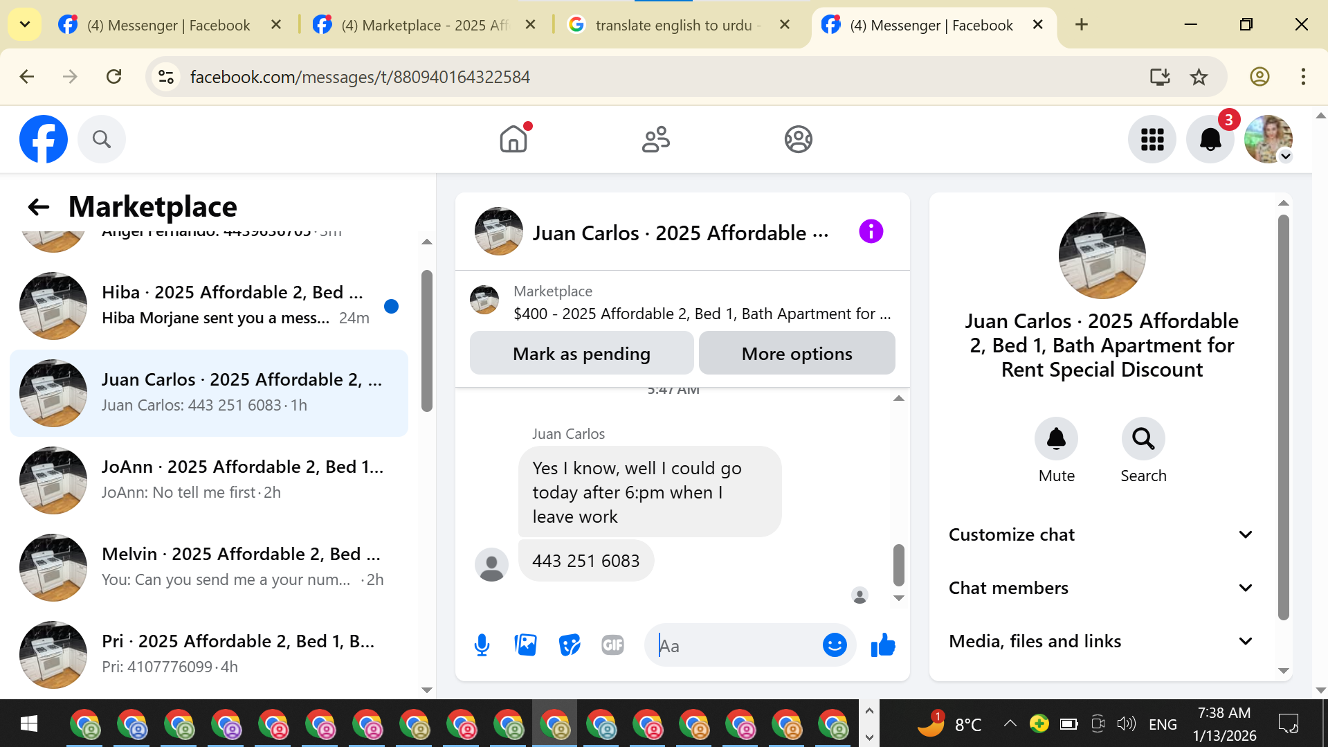1328x747 pixels.
Task: Send a voice clip with microphone icon
Action: tap(482, 645)
